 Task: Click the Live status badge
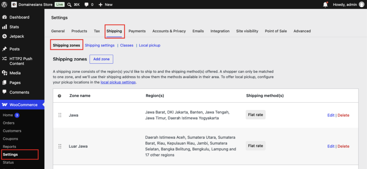59,4
